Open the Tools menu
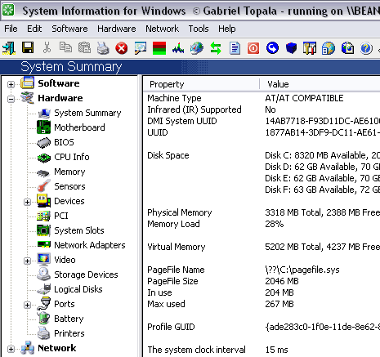 tap(199, 29)
